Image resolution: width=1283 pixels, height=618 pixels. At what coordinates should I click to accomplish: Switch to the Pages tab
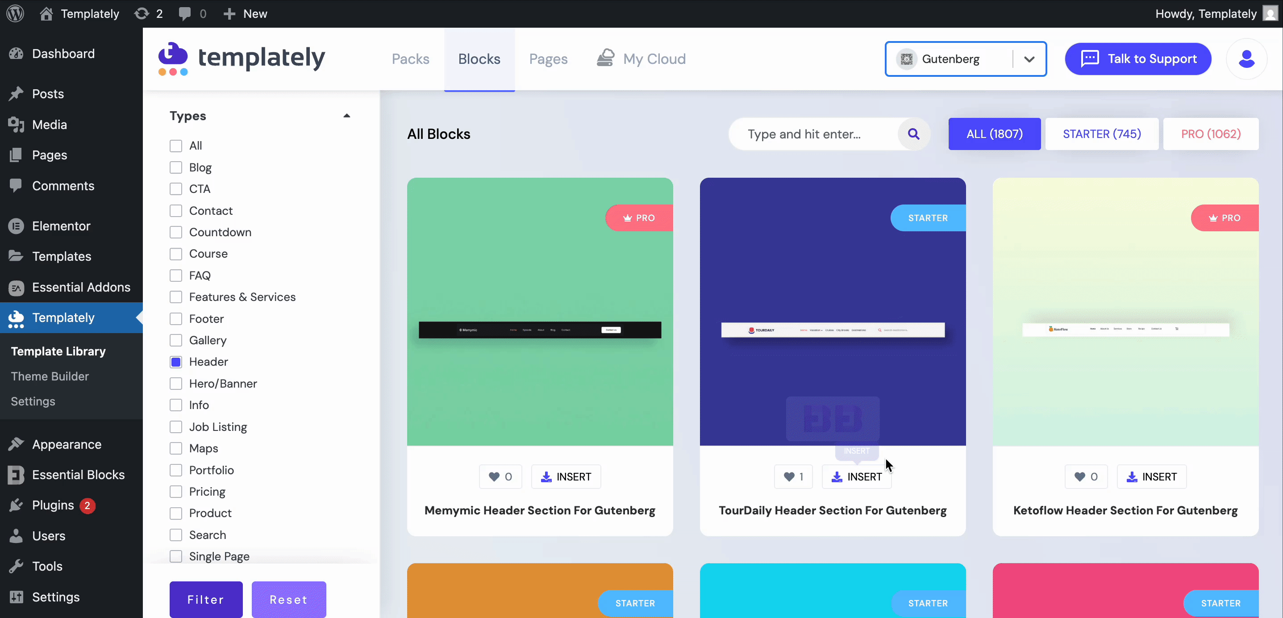click(548, 59)
